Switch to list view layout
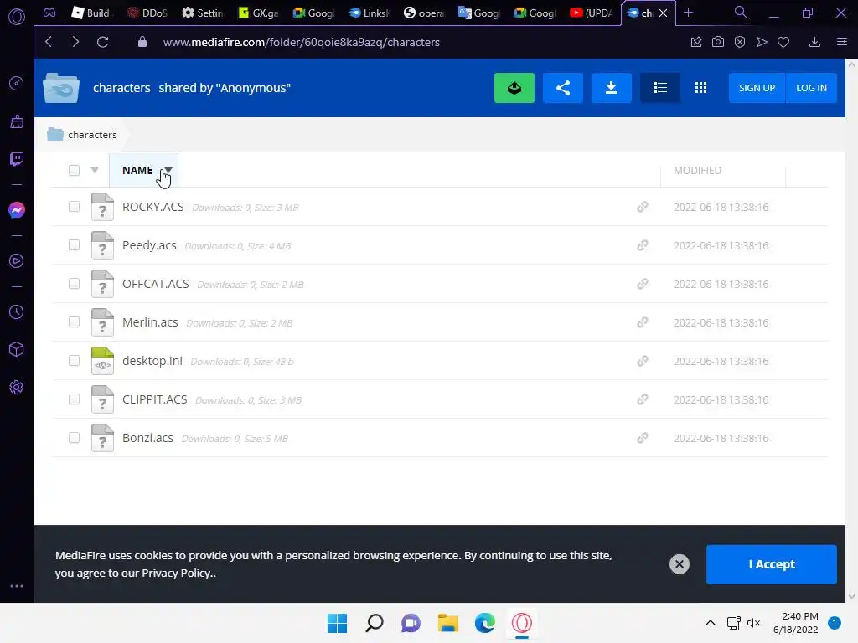Viewport: 858px width, 643px height. (x=660, y=87)
